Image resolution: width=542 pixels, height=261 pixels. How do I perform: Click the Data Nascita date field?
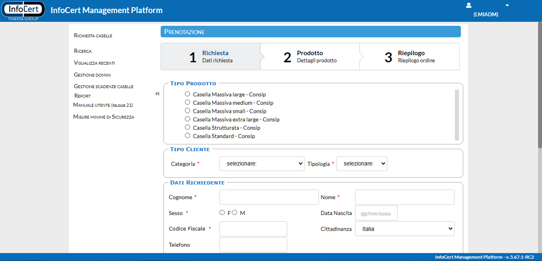point(376,213)
